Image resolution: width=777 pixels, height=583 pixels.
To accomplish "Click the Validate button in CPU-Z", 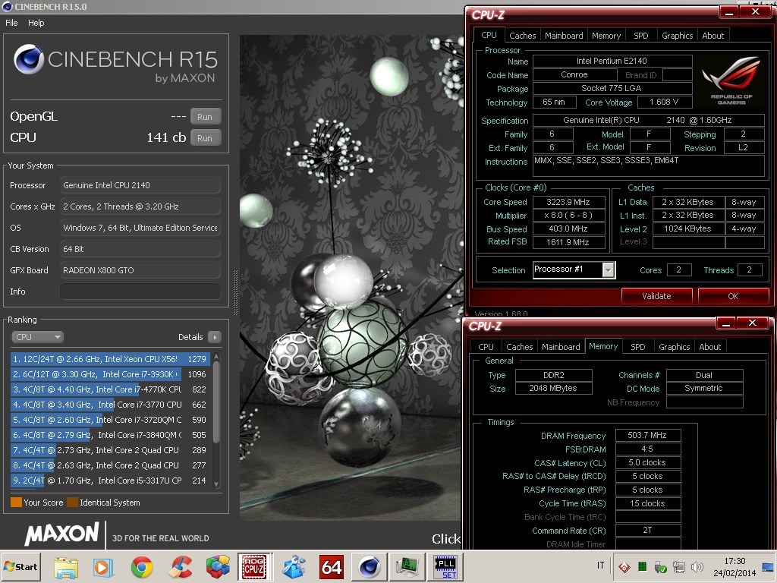I will pyautogui.click(x=656, y=296).
